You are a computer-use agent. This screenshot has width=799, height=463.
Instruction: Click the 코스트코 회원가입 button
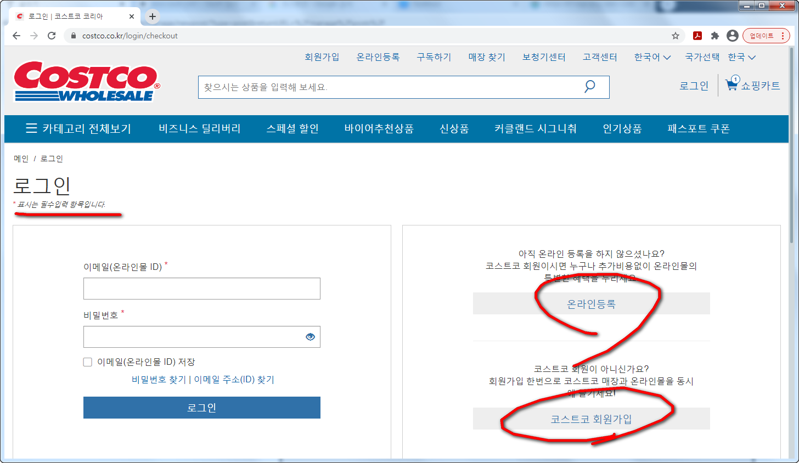pyautogui.click(x=592, y=419)
